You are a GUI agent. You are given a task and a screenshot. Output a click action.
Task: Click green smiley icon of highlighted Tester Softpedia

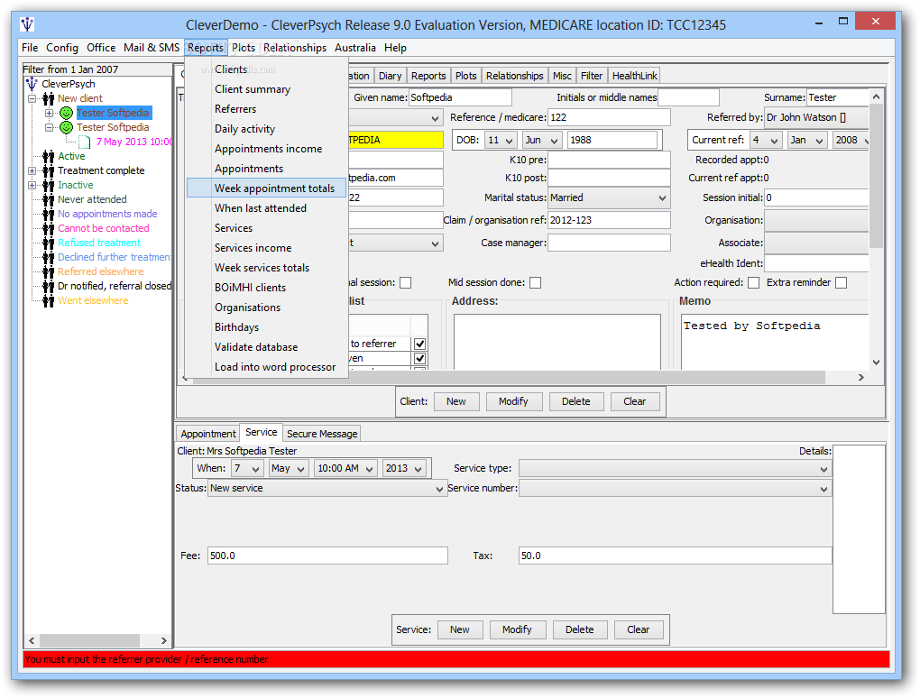coord(67,113)
